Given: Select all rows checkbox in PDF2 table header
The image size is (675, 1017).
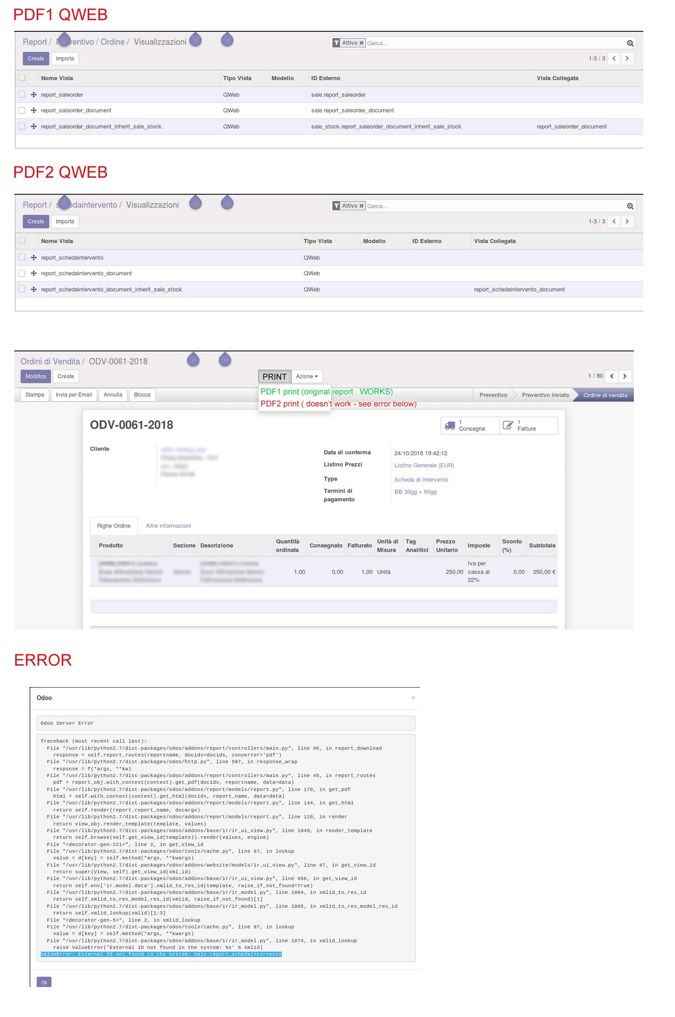Looking at the screenshot, I should pyautogui.click(x=21, y=241).
